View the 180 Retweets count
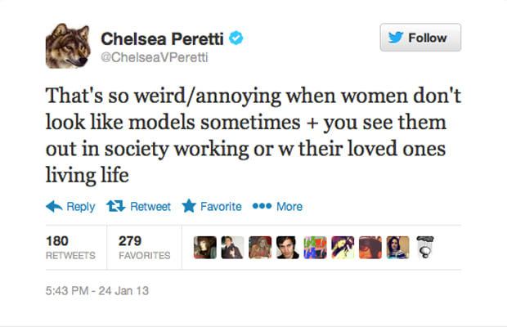The width and height of the screenshot is (507, 327). click(70, 248)
